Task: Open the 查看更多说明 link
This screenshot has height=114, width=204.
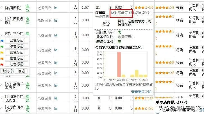Action: [141, 92]
